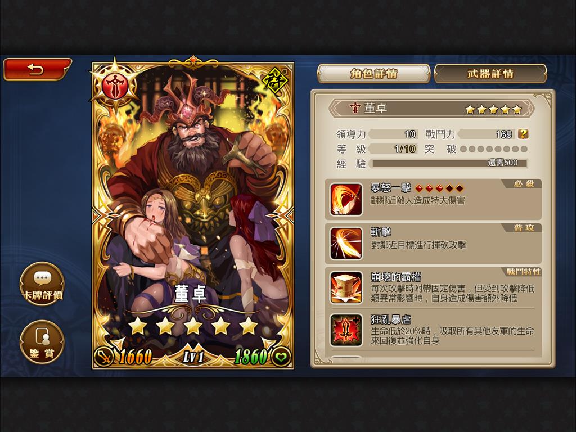The width and height of the screenshot is (576, 432).
Task: Click the 董卓 name header with stars
Action: click(431, 109)
